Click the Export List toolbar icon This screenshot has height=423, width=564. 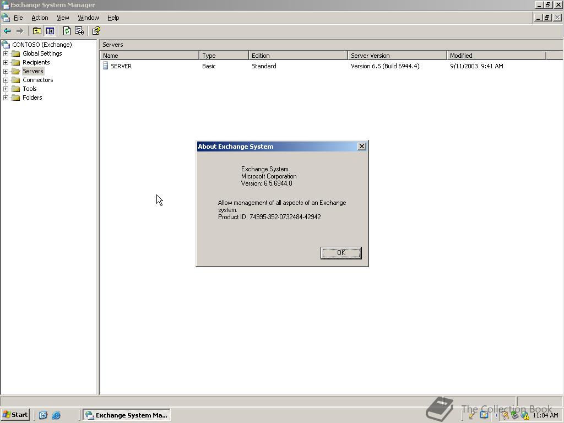tap(79, 31)
